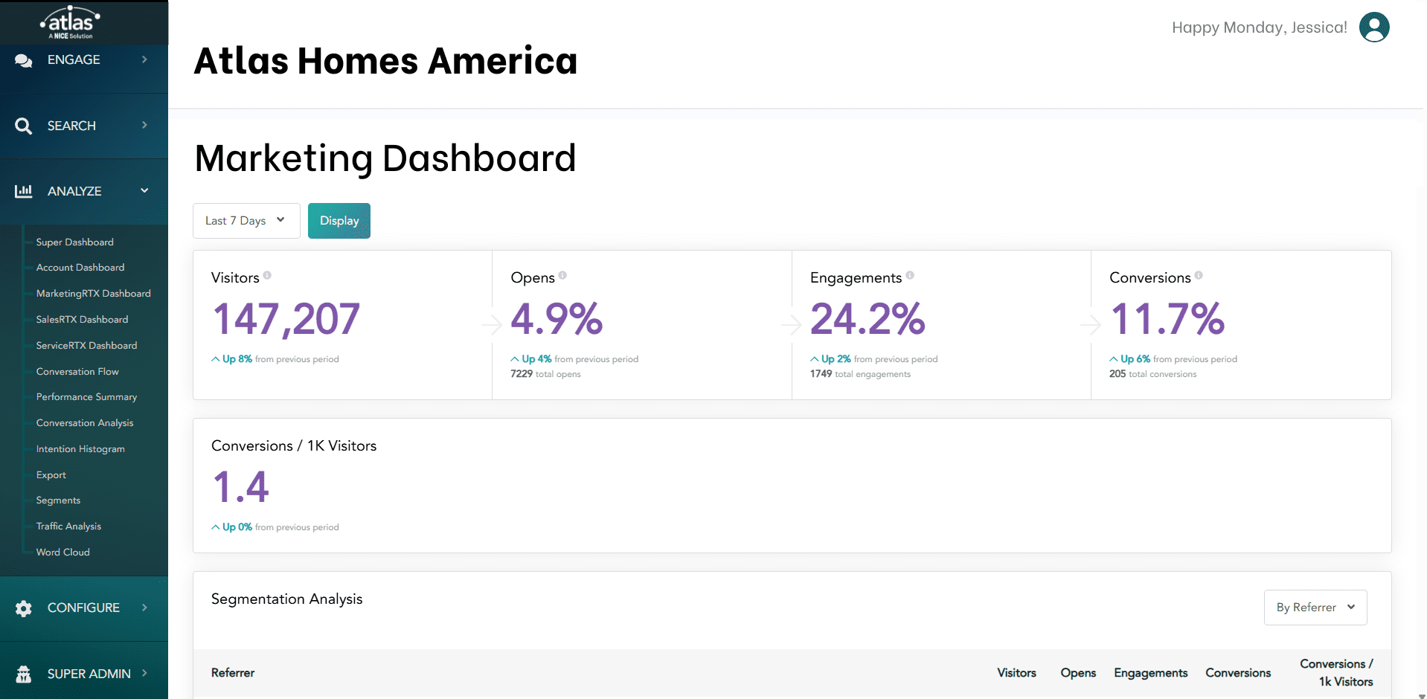Click '205 total conversions' text

coord(1152,374)
